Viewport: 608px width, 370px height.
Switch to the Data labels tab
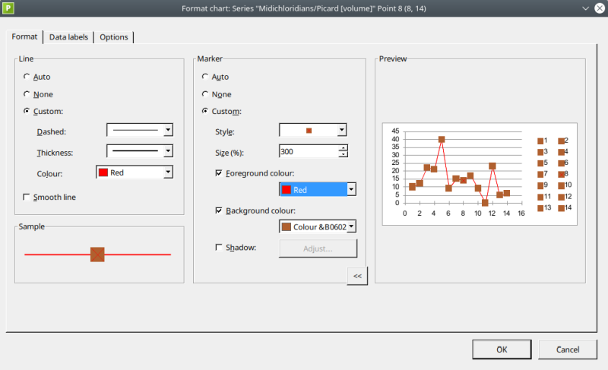pyautogui.click(x=68, y=37)
